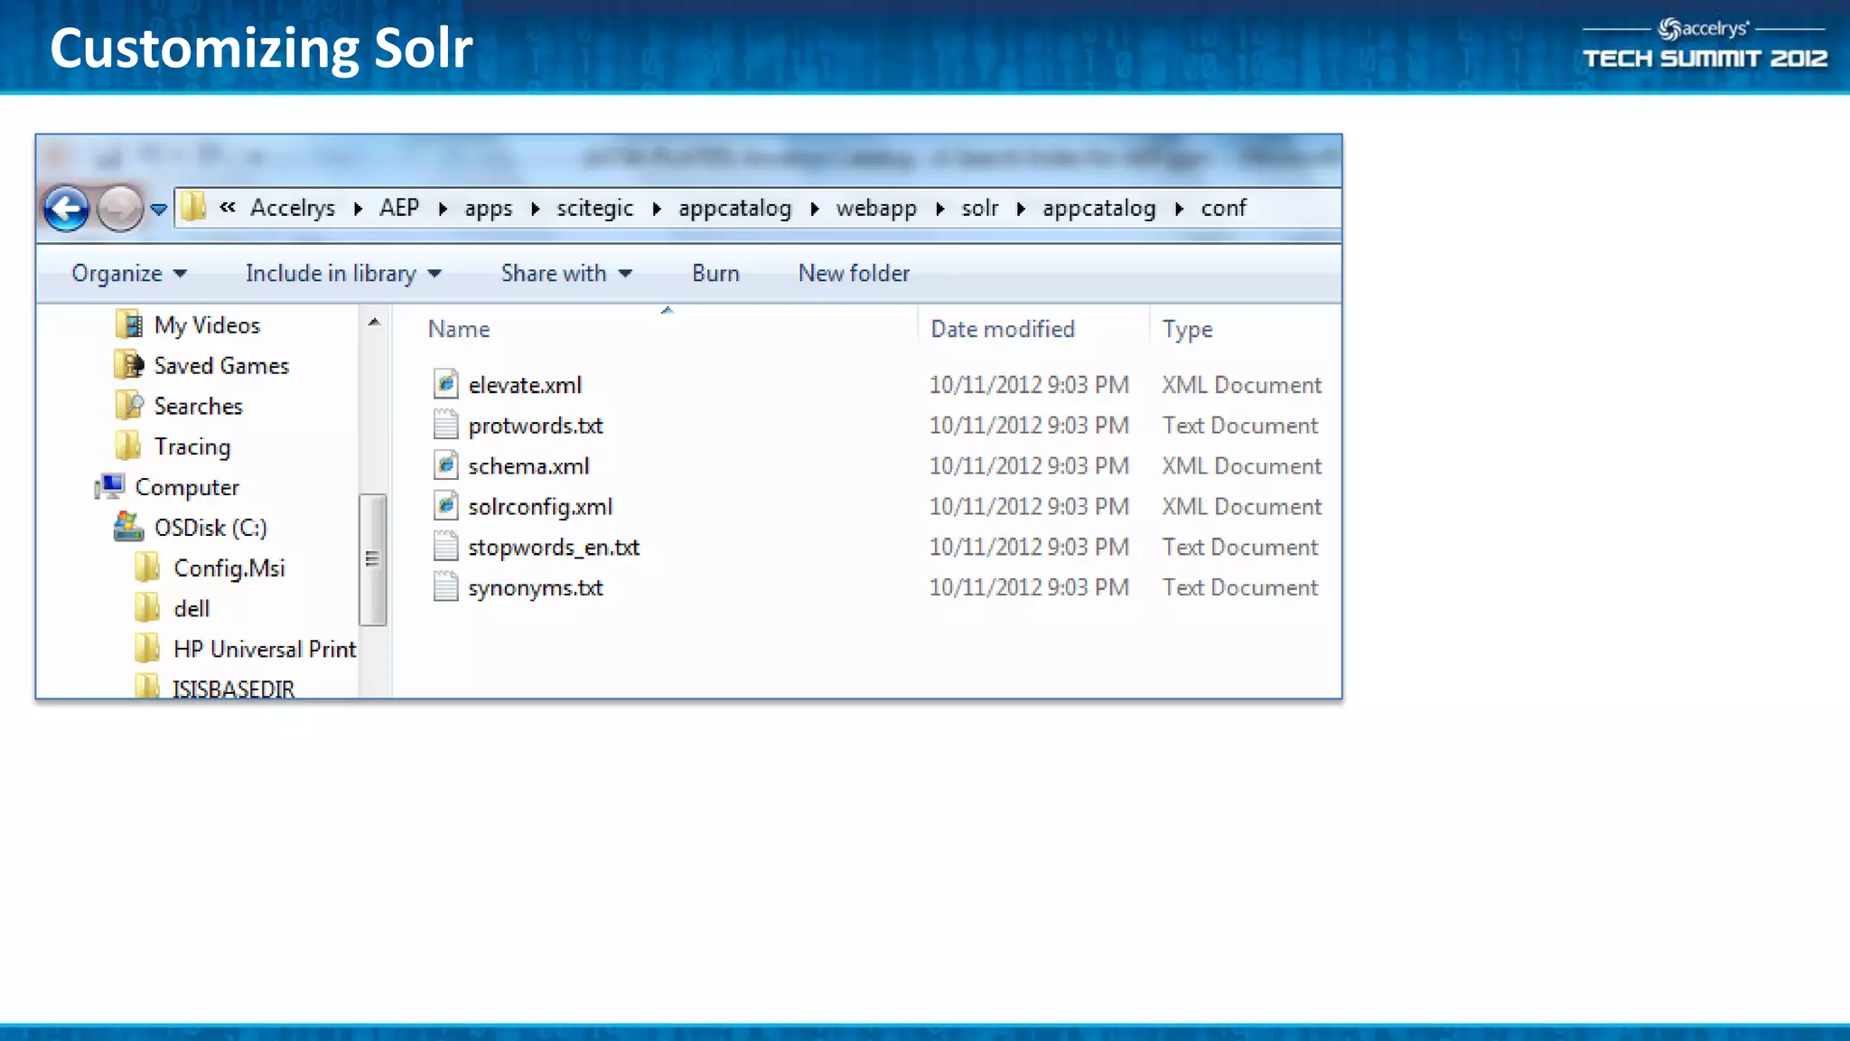1850x1041 pixels.
Task: Select ISISBASEDIR in navigation tree
Action: click(233, 689)
